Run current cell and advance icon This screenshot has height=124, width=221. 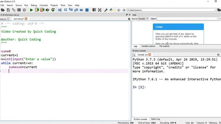42,10
